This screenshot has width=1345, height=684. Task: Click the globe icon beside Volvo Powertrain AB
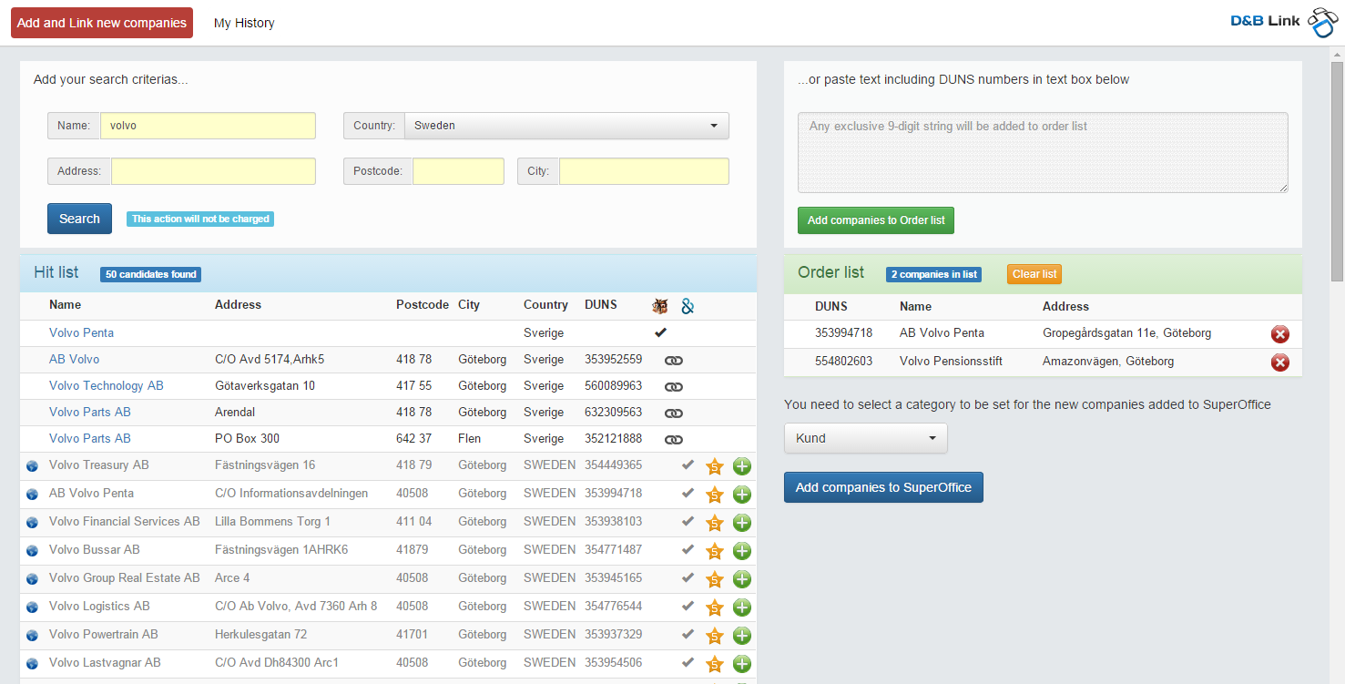point(32,636)
